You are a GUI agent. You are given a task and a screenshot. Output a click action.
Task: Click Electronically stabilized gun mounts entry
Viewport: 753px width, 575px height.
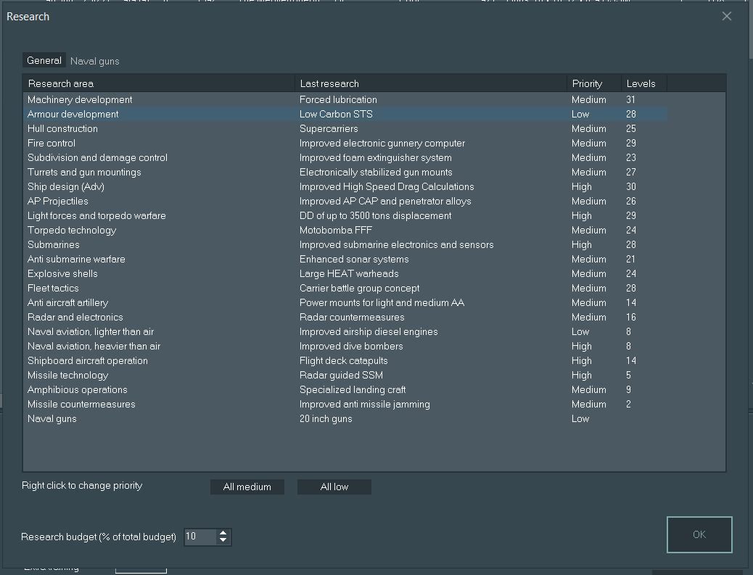pos(376,172)
